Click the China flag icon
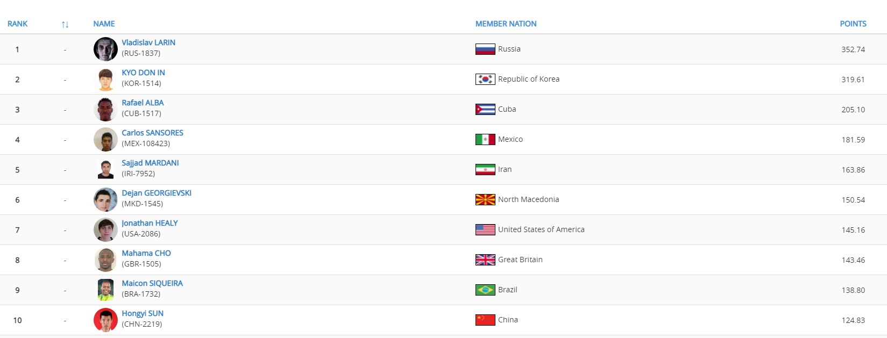Screen dimensions: 887x338 coord(485,320)
